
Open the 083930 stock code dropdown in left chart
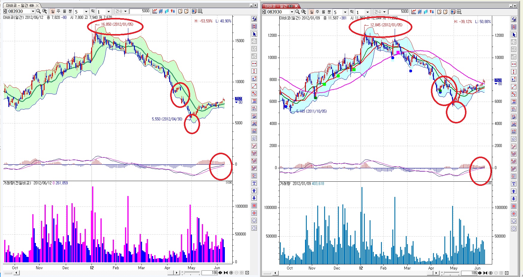tap(33, 11)
